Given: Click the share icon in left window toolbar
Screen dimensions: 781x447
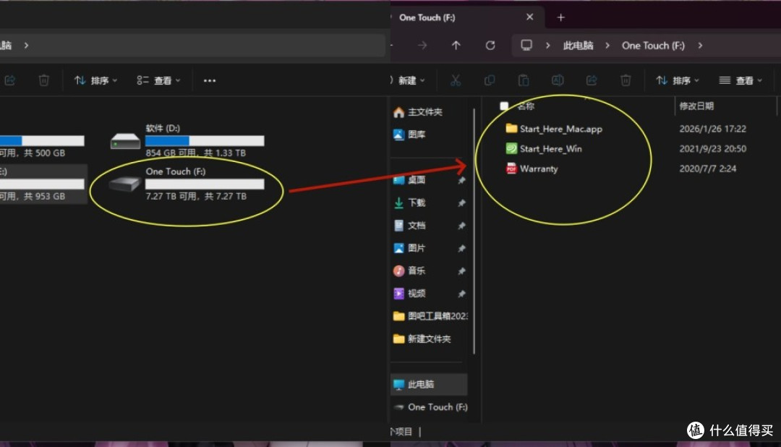Looking at the screenshot, I should click(10, 80).
